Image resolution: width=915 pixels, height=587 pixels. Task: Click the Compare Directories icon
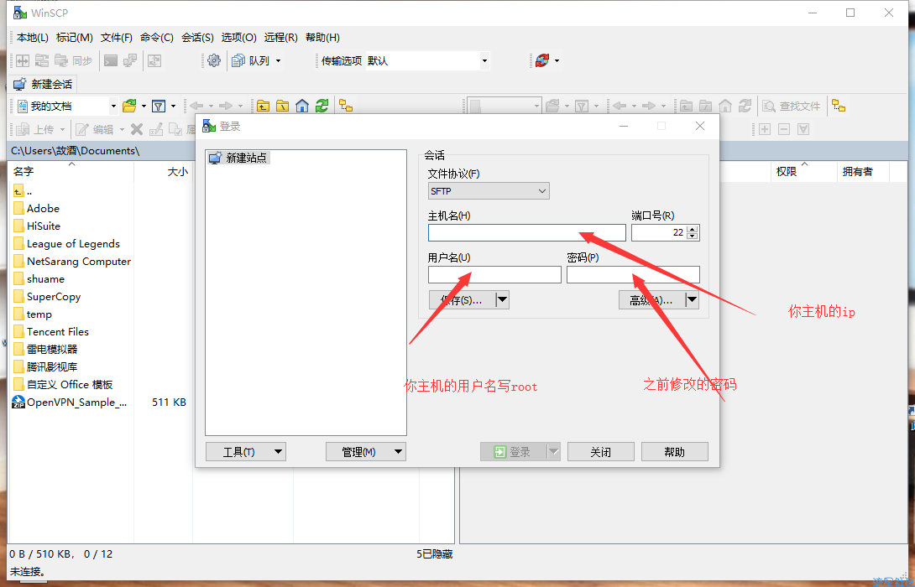(23, 60)
